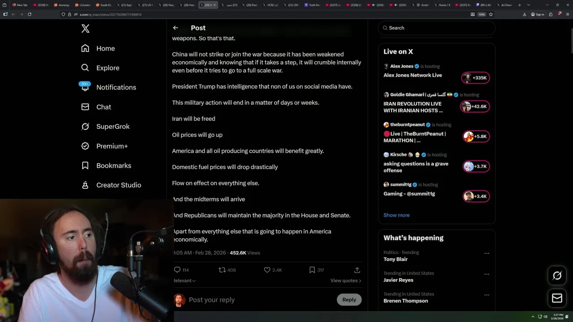Go back with the Post header arrow
Screen dimensions: 573x322
point(175,28)
